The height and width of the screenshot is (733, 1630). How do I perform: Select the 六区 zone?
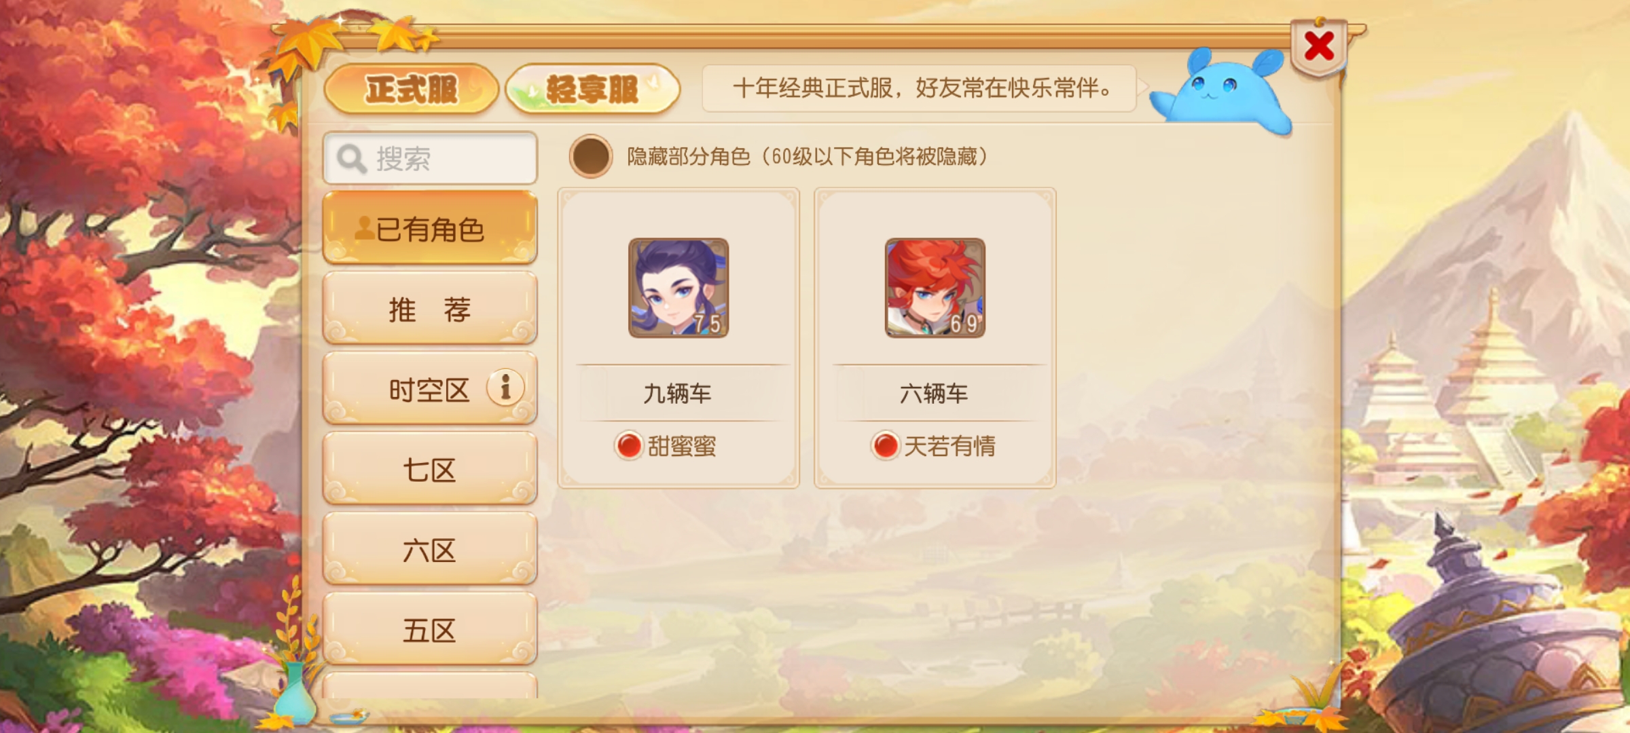(x=430, y=548)
